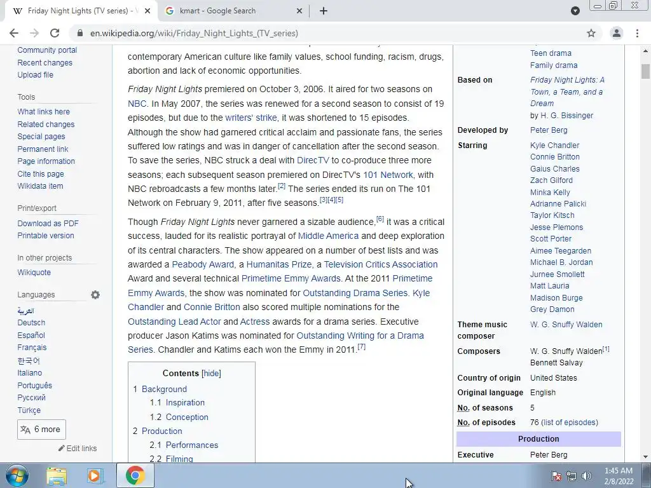Image resolution: width=651 pixels, height=488 pixels.
Task: Open the DirecTV link
Action: click(313, 160)
